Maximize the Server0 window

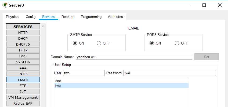204,5
